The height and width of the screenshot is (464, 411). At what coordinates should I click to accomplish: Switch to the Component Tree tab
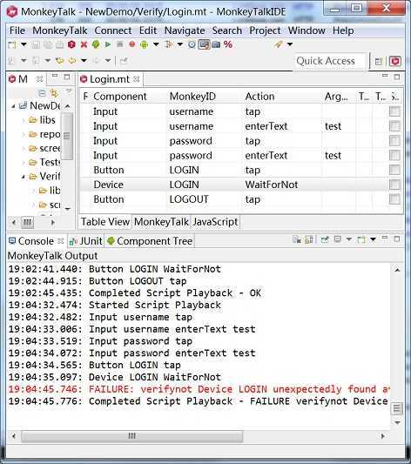(x=150, y=241)
